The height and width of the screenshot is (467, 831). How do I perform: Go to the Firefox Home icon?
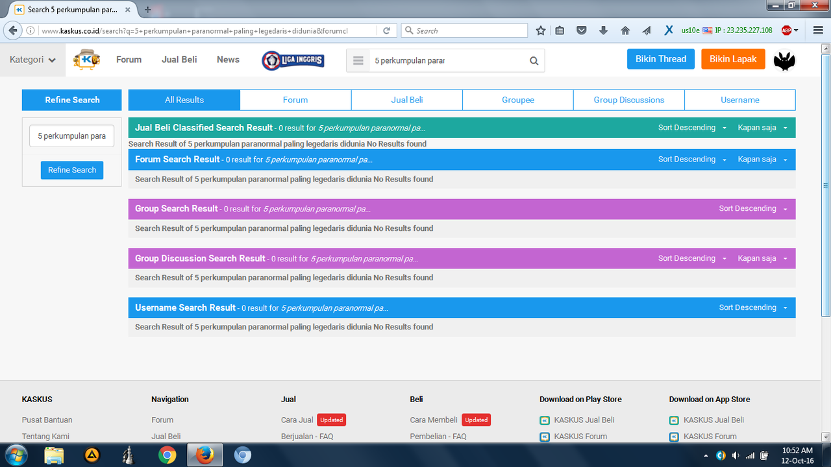[625, 30]
